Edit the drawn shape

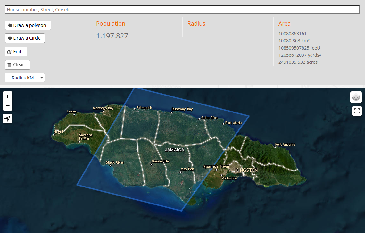pos(16,52)
